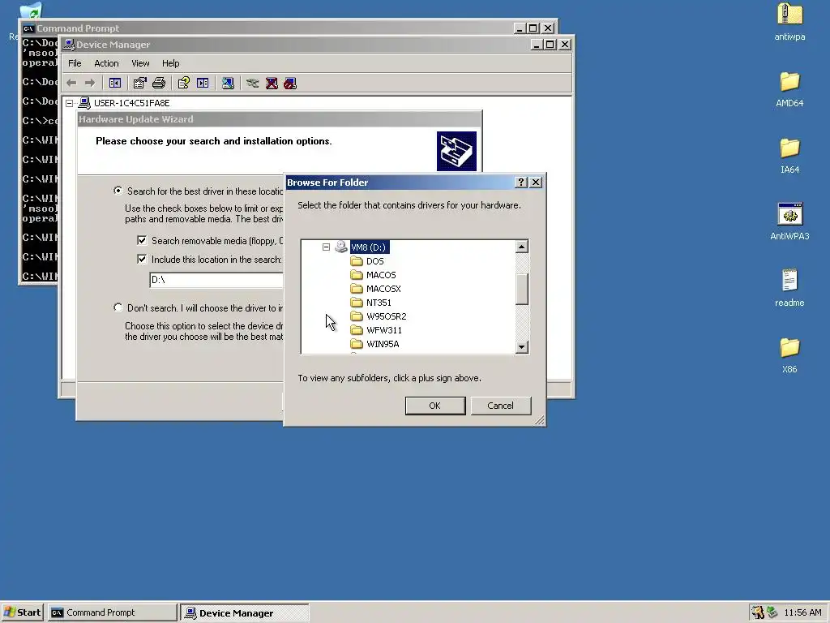Open the View menu in Device Manager
This screenshot has width=830, height=623.
point(140,63)
